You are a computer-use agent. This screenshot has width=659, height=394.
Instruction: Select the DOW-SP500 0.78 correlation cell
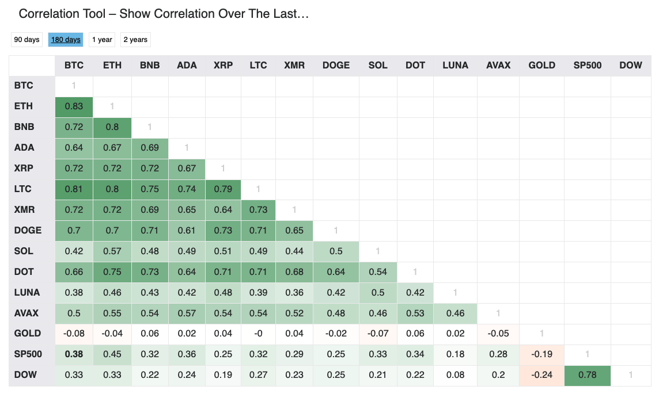click(x=587, y=375)
